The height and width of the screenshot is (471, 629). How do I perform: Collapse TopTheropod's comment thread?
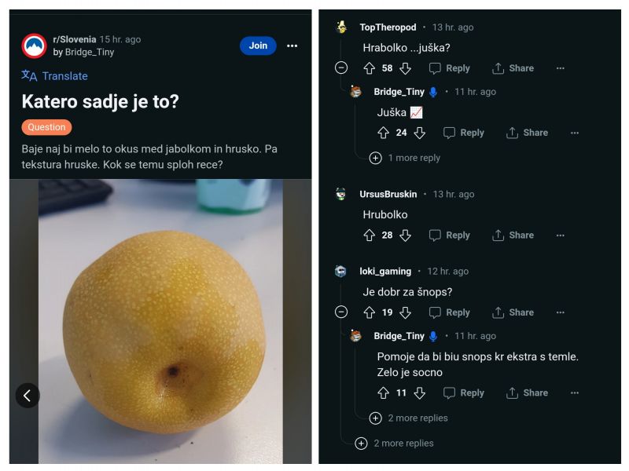pos(341,68)
